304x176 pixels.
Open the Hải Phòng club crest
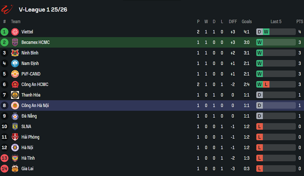pyautogui.click(x=15, y=137)
